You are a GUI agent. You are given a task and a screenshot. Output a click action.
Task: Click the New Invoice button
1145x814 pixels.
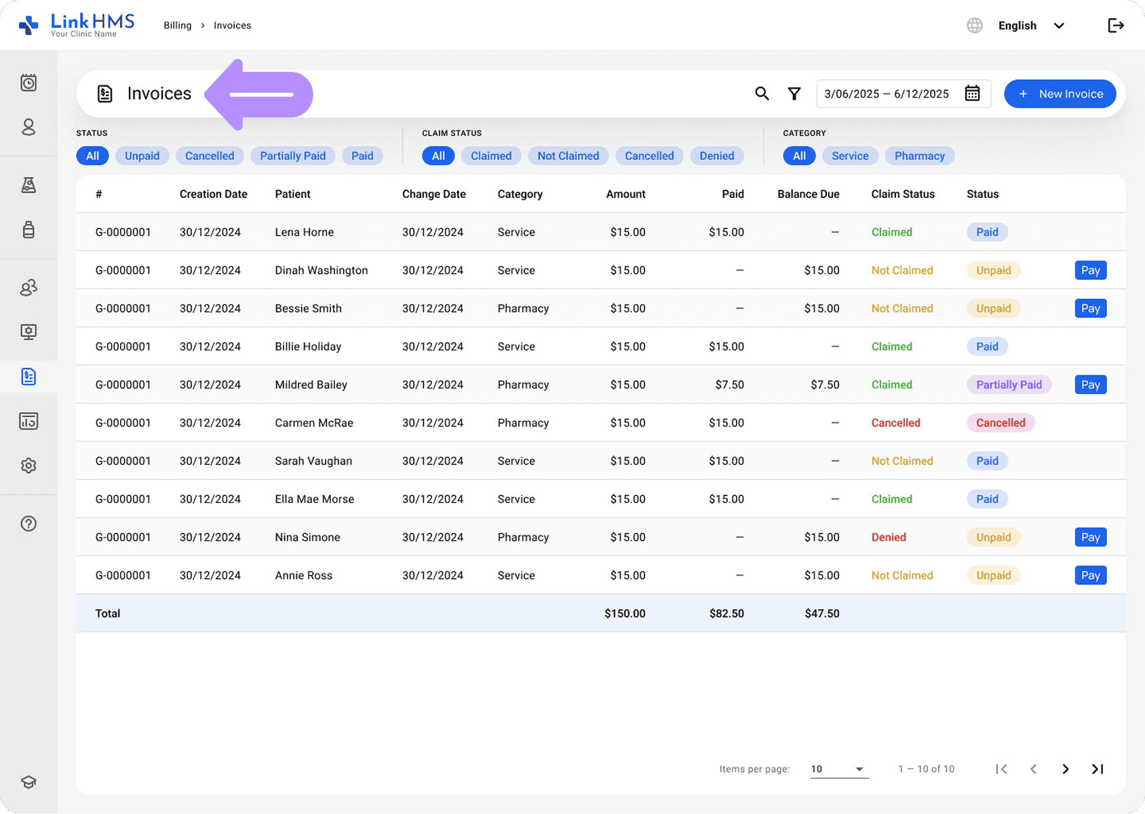(1060, 94)
